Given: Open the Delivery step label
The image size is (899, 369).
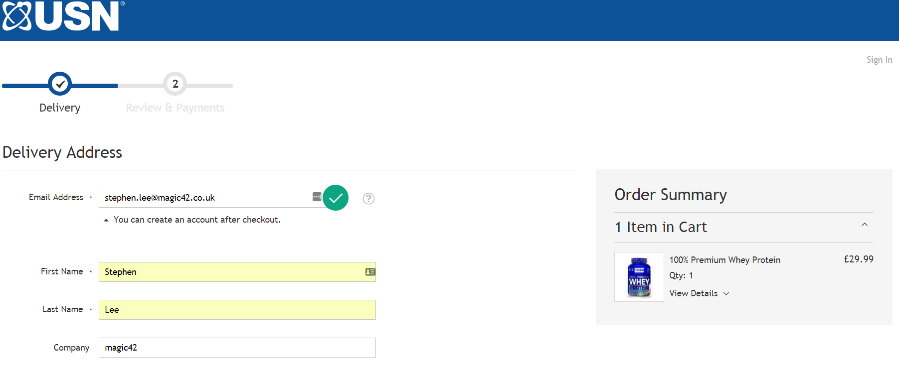Looking at the screenshot, I should (x=60, y=108).
